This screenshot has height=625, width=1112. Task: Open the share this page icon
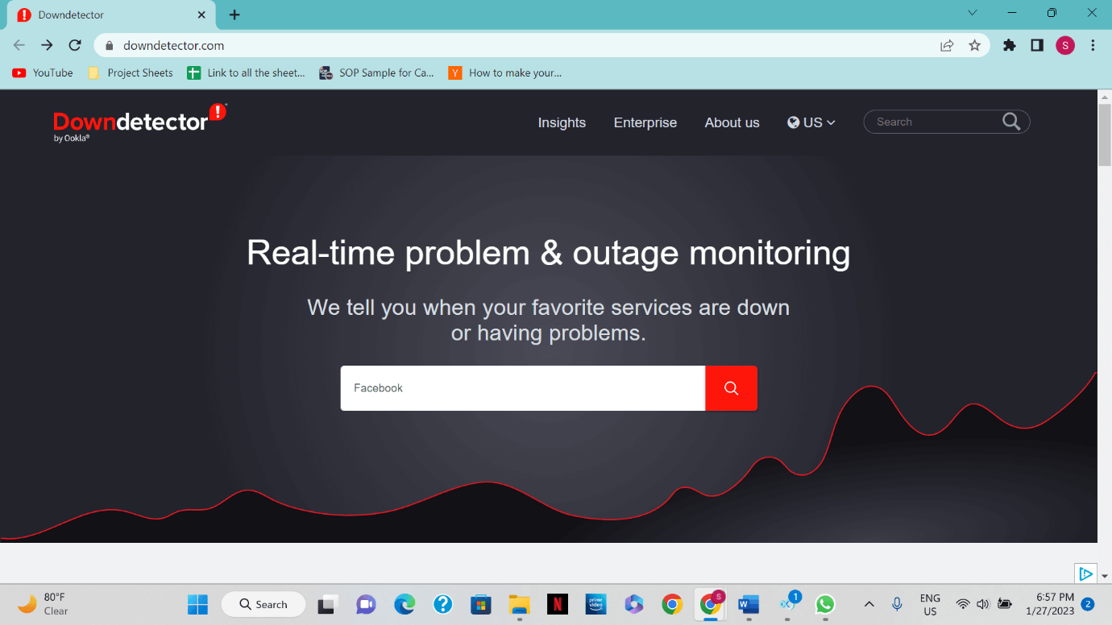947,46
